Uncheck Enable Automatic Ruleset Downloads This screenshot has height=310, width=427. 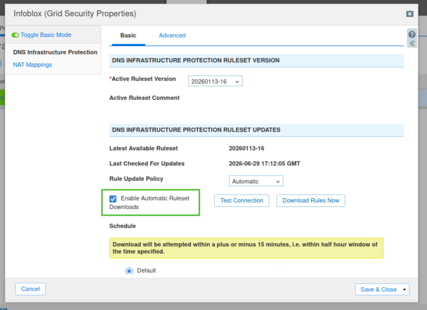pyautogui.click(x=113, y=199)
